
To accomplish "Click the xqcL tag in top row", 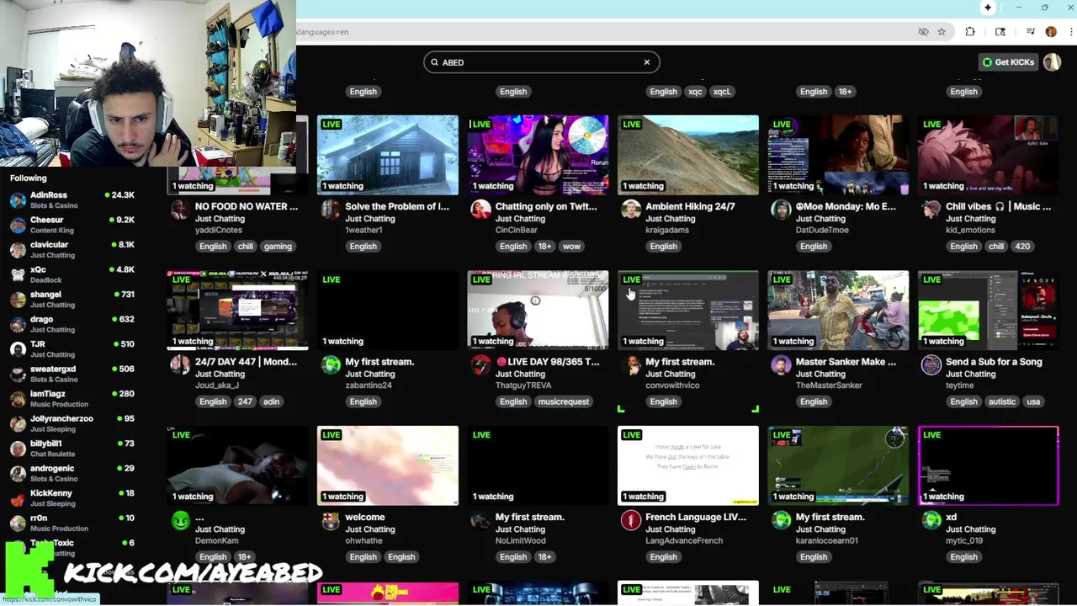I will pyautogui.click(x=722, y=92).
